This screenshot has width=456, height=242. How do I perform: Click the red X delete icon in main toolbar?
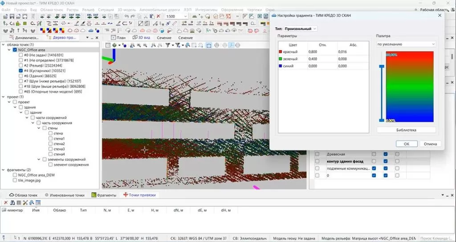click(159, 16)
